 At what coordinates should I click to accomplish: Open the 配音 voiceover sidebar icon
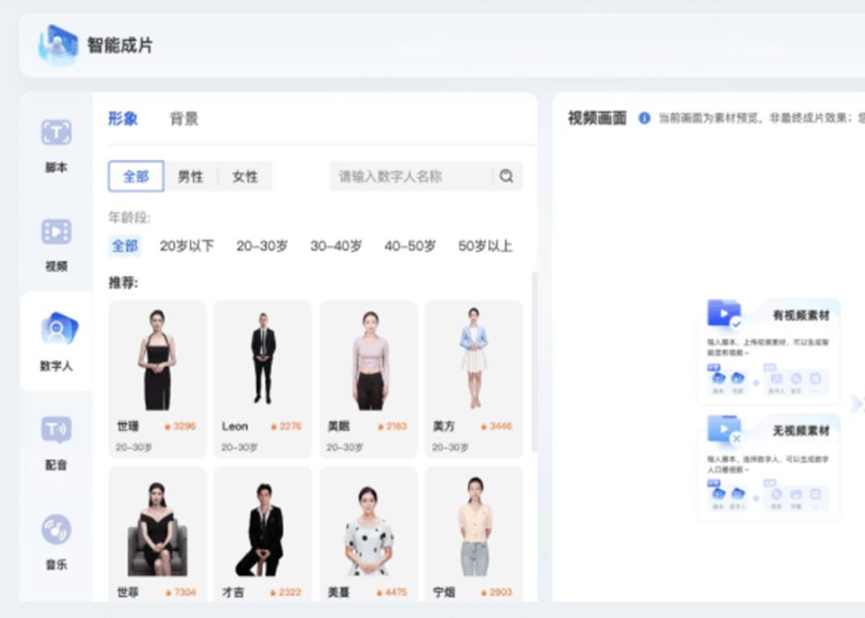coord(56,431)
